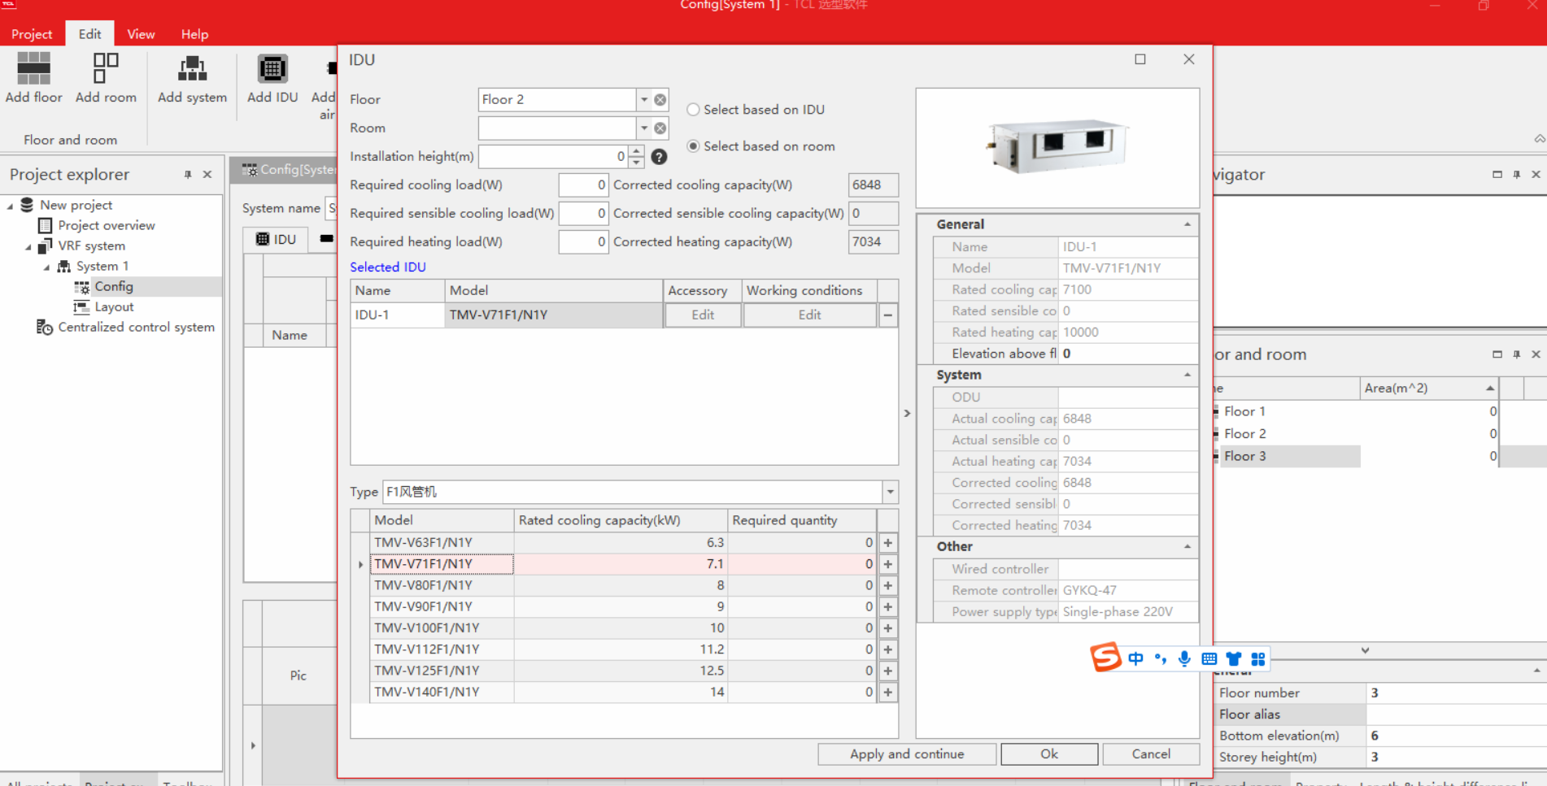Screen dimensions: 1547x786
Task: Clear the Room field with its X icon
Action: coord(660,128)
